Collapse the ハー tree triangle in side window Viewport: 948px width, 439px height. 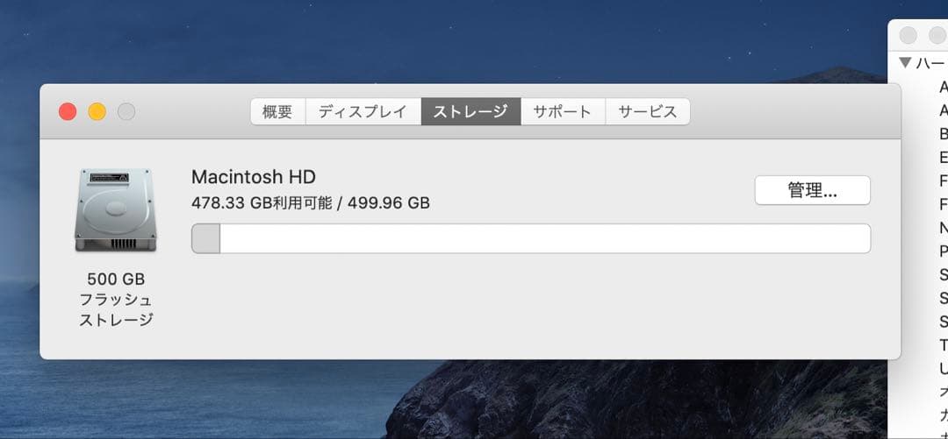[905, 62]
